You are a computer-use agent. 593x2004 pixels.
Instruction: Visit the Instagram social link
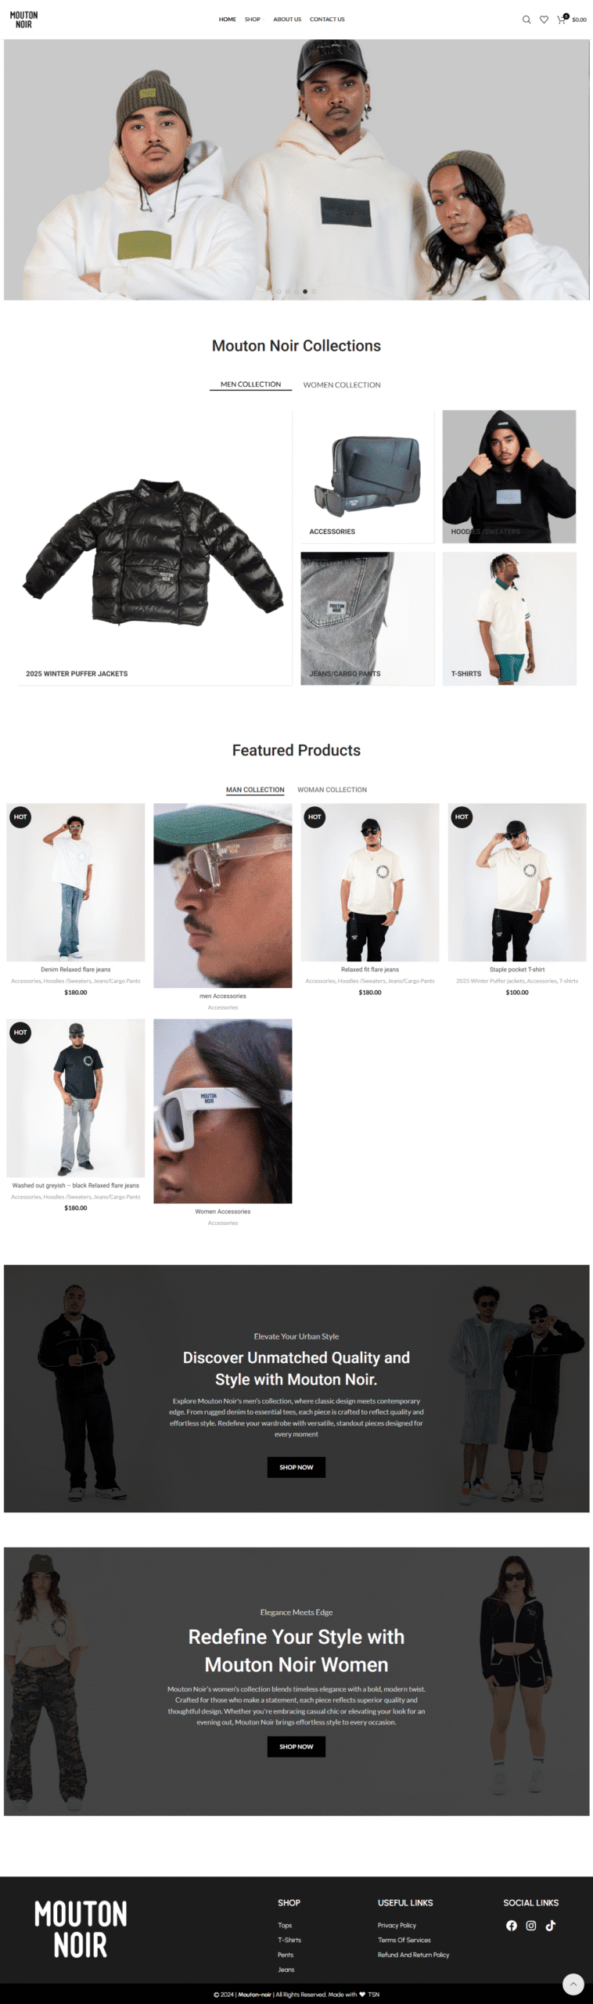531,1926
